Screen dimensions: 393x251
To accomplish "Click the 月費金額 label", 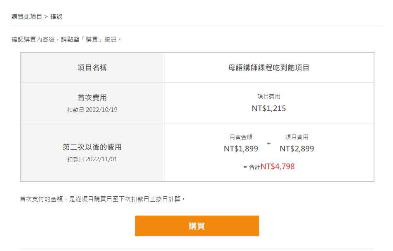I will pos(241,137).
